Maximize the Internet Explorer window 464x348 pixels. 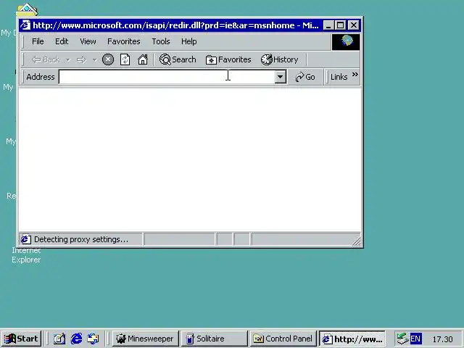pyautogui.click(x=340, y=25)
